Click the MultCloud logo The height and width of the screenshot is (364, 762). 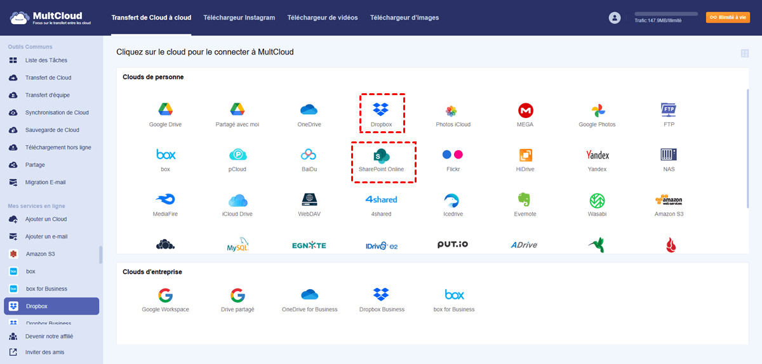click(51, 18)
